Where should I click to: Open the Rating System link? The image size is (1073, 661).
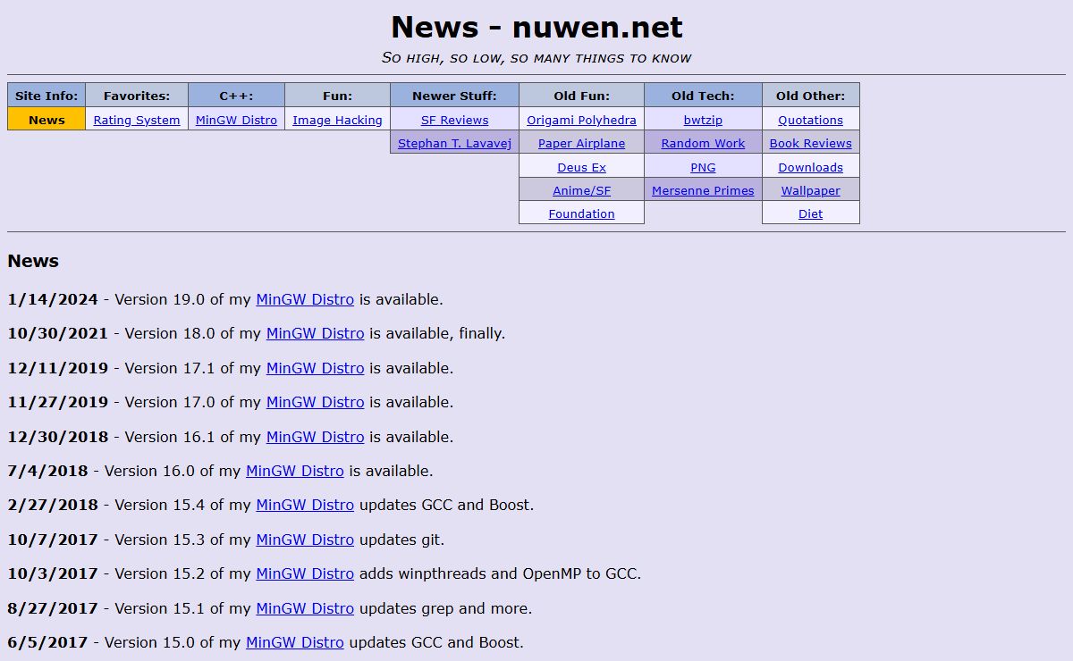137,120
